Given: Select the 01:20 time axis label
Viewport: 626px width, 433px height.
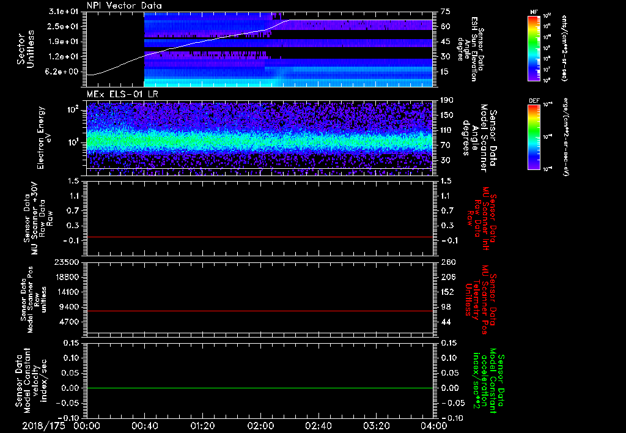Looking at the screenshot, I should [x=202, y=425].
